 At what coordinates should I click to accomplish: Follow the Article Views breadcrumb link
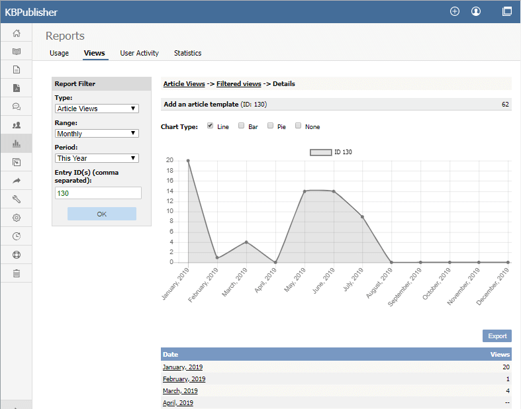(x=184, y=84)
